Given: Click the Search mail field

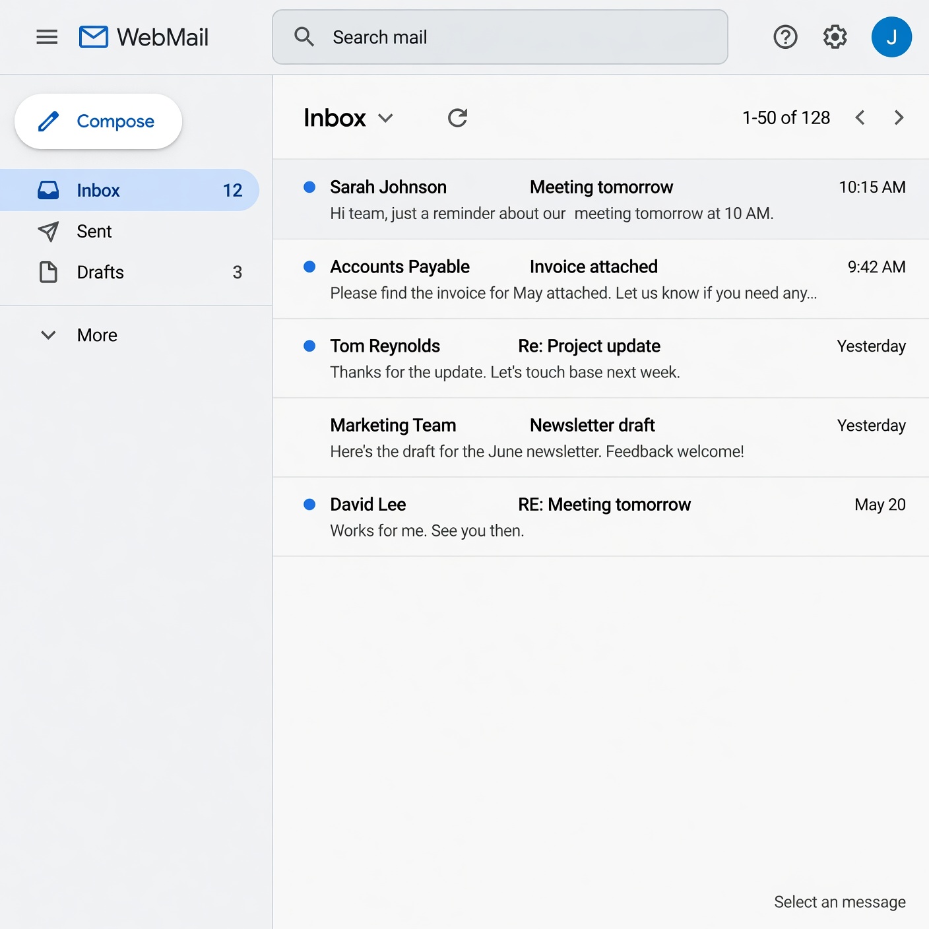Looking at the screenshot, I should (500, 37).
